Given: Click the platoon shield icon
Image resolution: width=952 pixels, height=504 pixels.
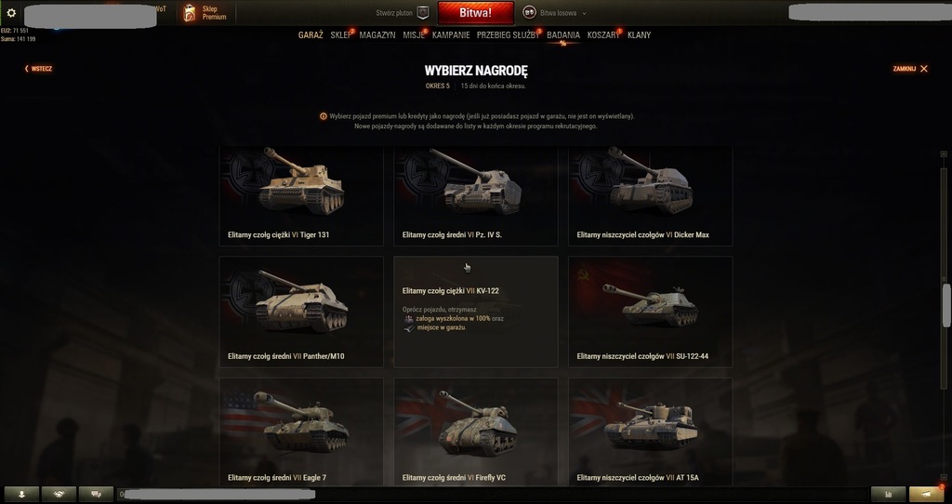Looking at the screenshot, I should pyautogui.click(x=424, y=13).
